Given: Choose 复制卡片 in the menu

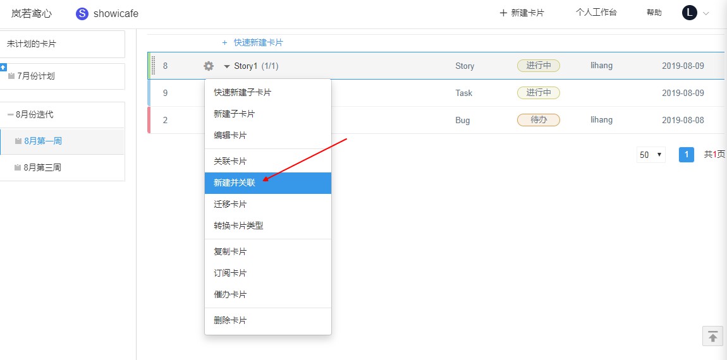Looking at the screenshot, I should (x=268, y=251).
